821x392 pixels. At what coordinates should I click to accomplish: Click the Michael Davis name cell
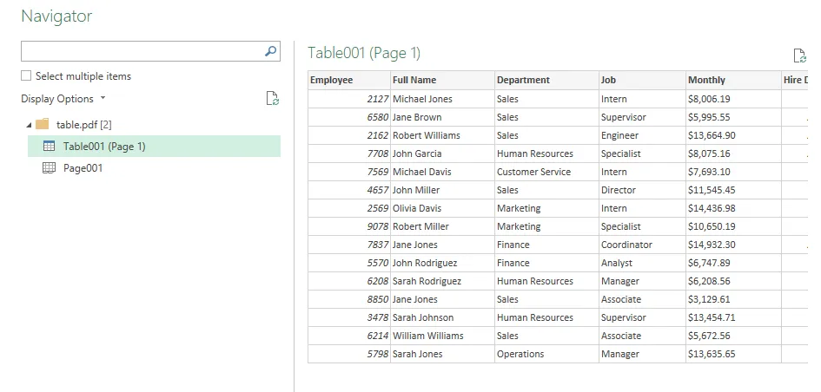(x=442, y=172)
